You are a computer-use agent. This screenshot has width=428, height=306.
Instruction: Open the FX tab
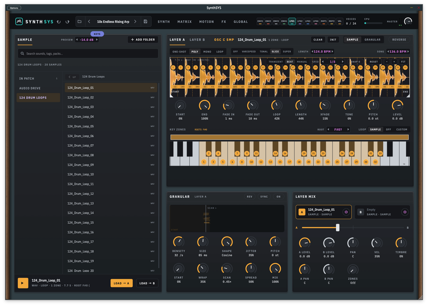point(224,22)
